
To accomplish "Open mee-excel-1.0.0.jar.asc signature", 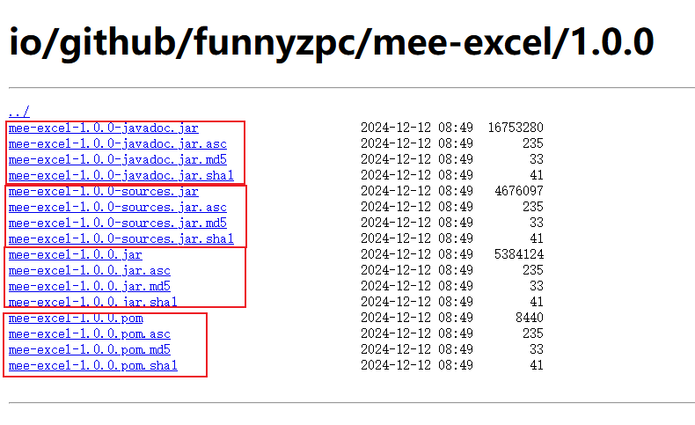I will 90,271.
